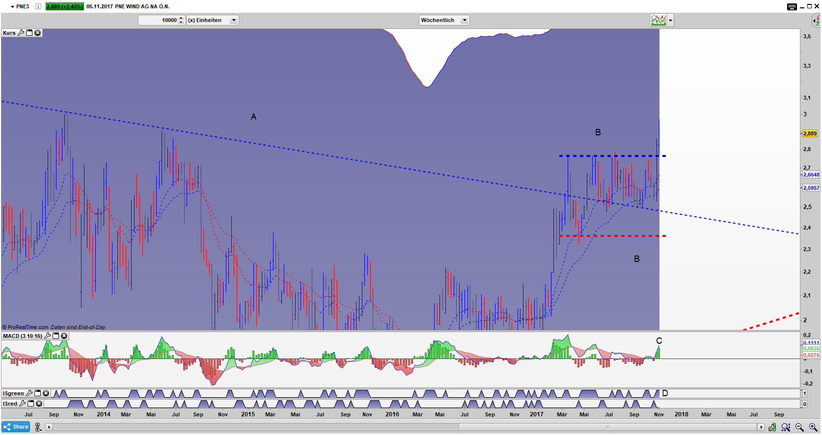822x435 pixels.
Task: Expand the side trading panel arrow icon
Action: pyautogui.click(x=816, y=20)
